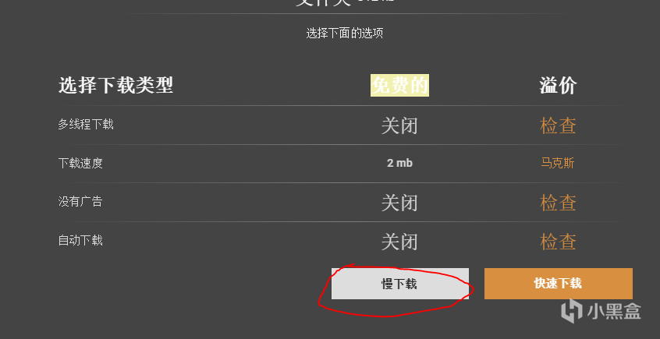Viewport: 660px width, 339px height.
Task: Click the 小黑盒 watermark text
Action: 612,312
